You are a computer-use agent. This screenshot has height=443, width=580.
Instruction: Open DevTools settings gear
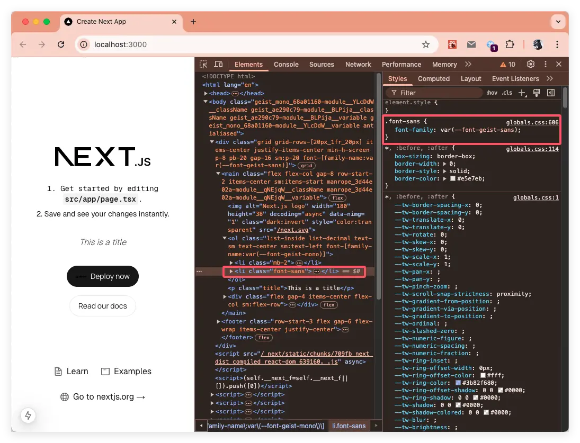tap(530, 64)
